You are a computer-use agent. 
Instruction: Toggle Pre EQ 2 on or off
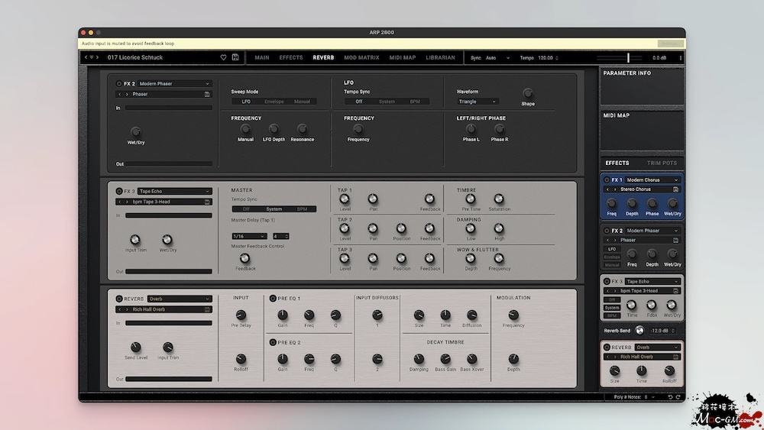273,342
